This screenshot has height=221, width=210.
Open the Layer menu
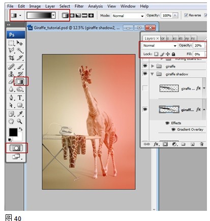pyautogui.click(x=50, y=6)
